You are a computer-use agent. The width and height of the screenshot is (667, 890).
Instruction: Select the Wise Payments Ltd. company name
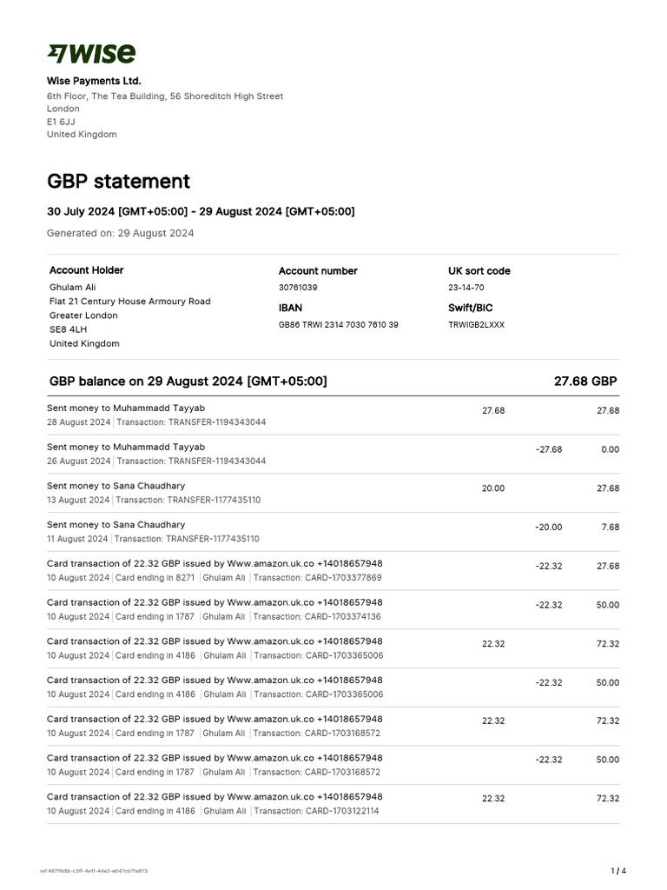pos(94,81)
